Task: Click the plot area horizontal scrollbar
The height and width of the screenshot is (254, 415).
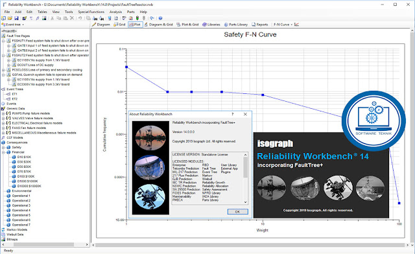Action: (250, 245)
